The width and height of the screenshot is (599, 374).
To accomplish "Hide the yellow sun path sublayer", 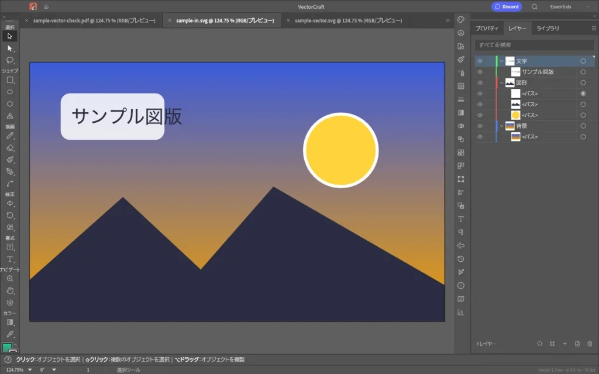I will click(480, 115).
